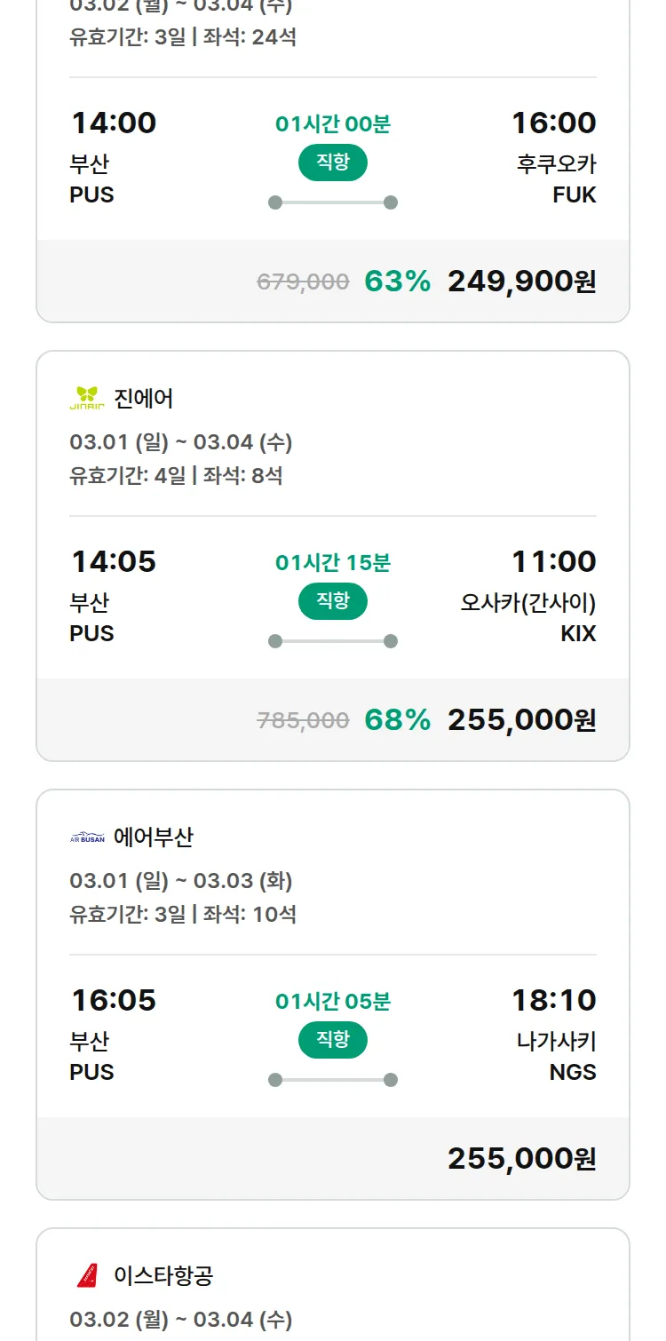The height and width of the screenshot is (1341, 666).
Task: Click the red Eastar Jet logo
Action: point(87,1276)
